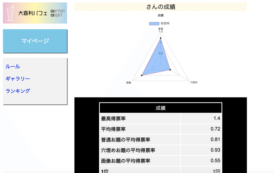Click the さんの成績 page heading

pyautogui.click(x=161, y=7)
